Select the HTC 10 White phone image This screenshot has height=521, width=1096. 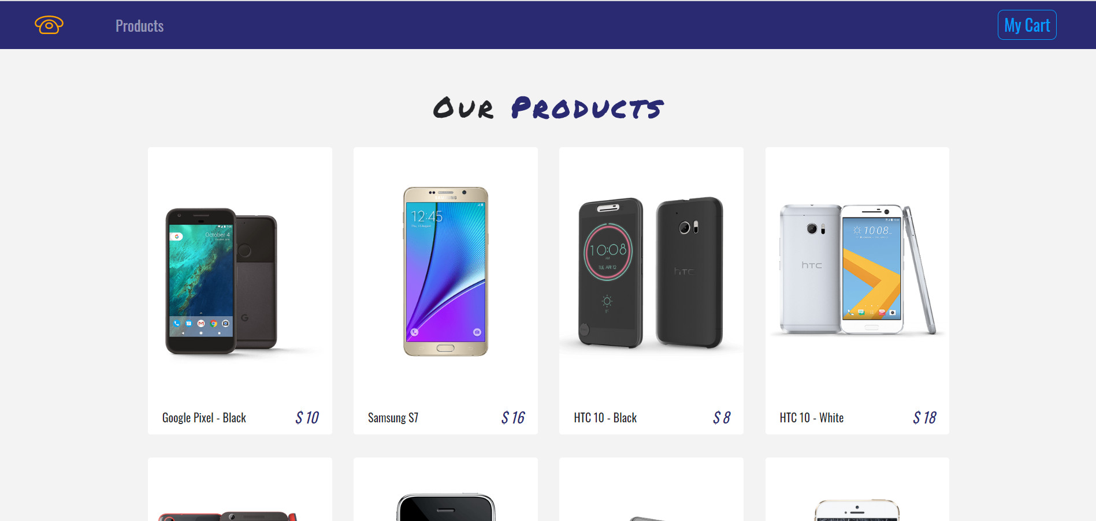857,269
